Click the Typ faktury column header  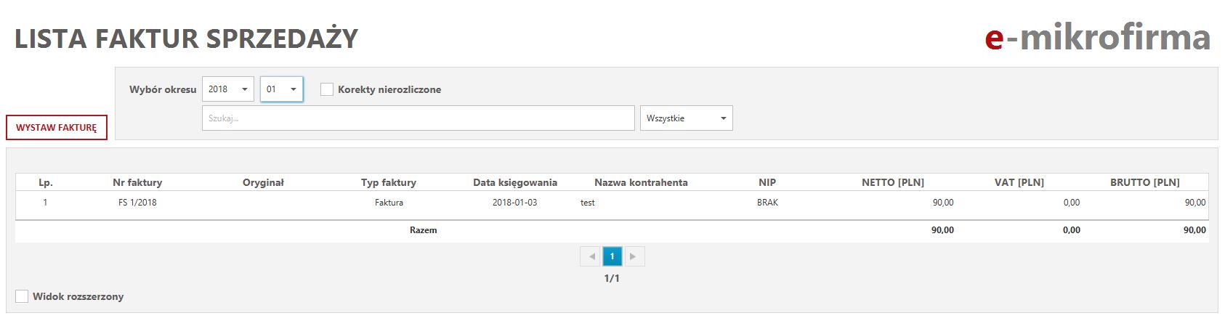[x=388, y=182]
